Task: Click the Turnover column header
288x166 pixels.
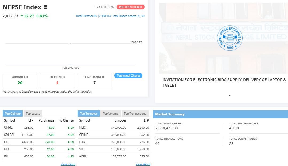Action: tap(120, 120)
